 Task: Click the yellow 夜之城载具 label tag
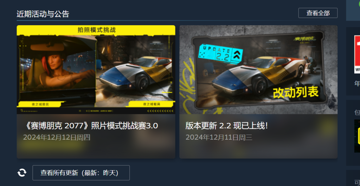[152, 104]
